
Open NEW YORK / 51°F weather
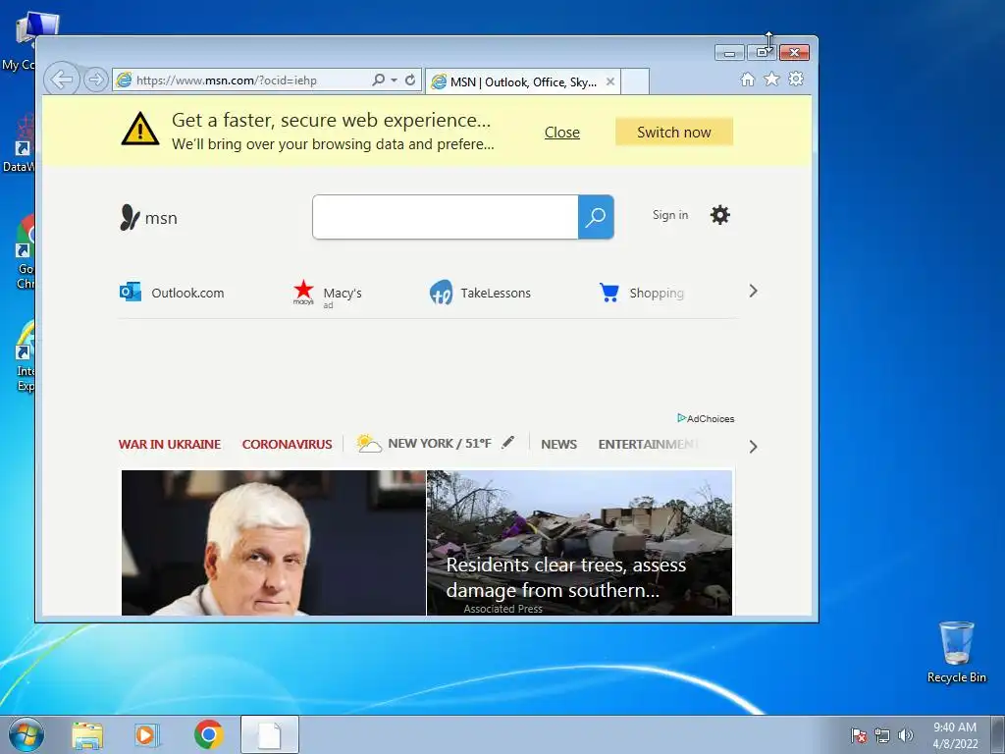point(424,443)
